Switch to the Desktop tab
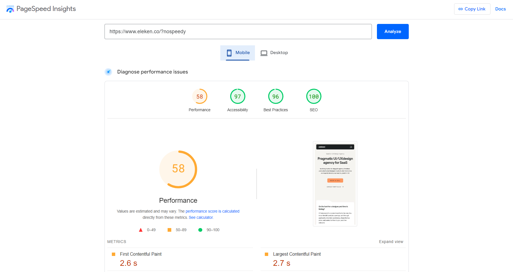Image resolution: width=513 pixels, height=272 pixels. (274, 53)
